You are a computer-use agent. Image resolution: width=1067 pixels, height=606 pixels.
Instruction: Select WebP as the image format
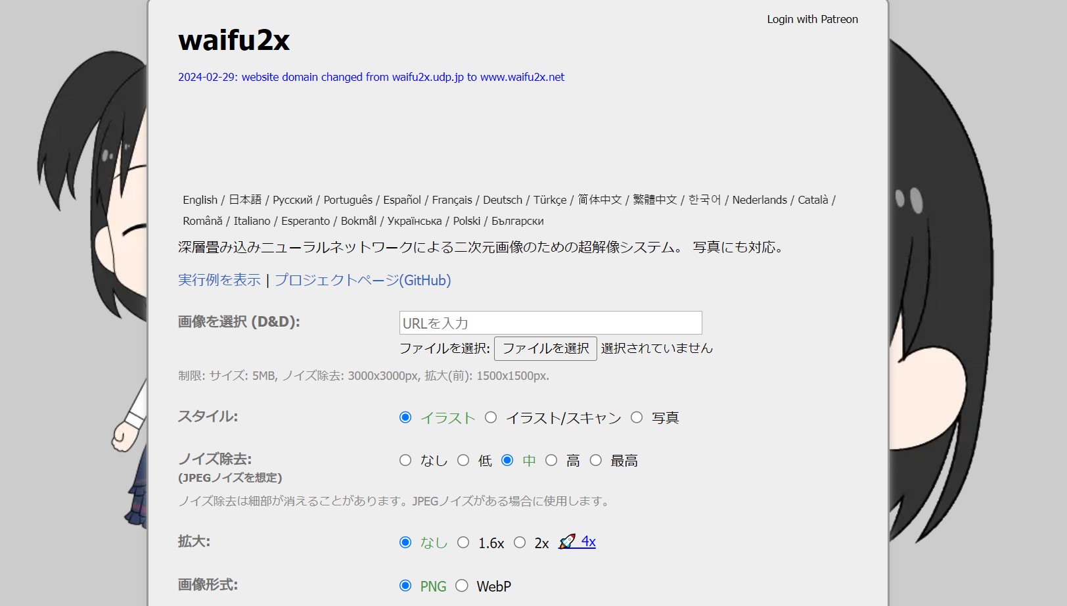click(462, 585)
